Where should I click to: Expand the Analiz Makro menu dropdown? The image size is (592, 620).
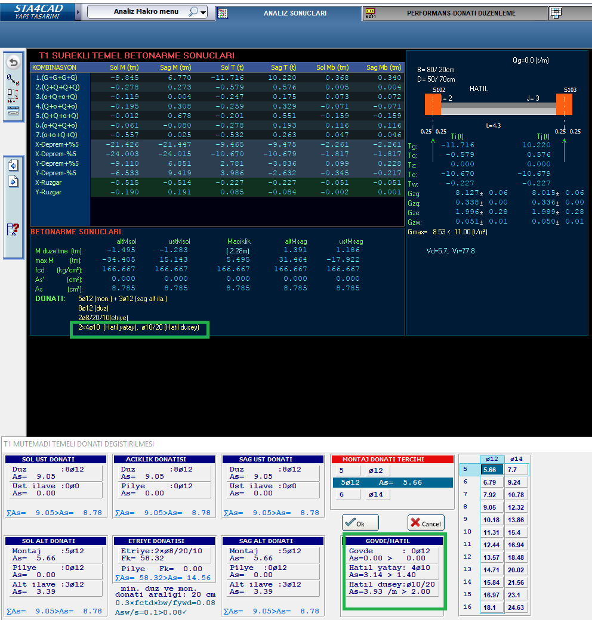click(203, 13)
